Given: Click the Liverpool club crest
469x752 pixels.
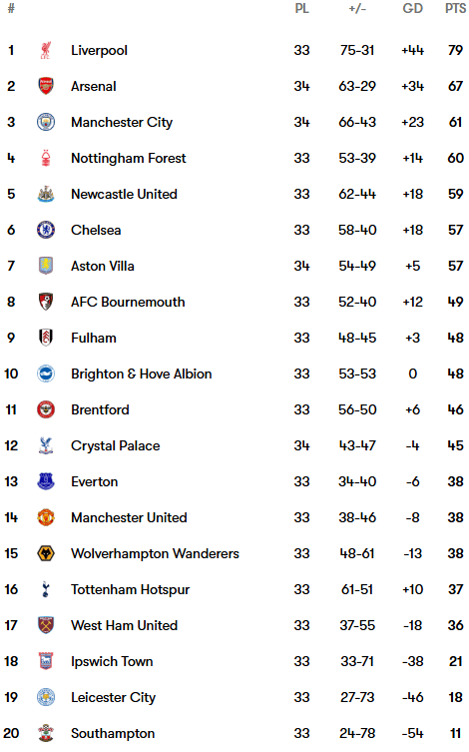Looking at the screenshot, I should [x=46, y=50].
